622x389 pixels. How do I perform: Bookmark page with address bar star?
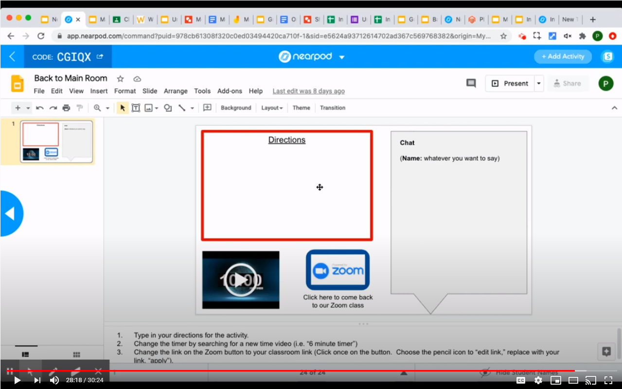click(503, 36)
